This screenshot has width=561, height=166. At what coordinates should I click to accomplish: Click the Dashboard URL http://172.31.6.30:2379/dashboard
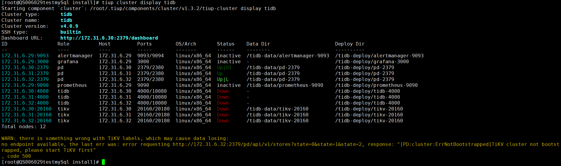pyautogui.click(x=109, y=38)
